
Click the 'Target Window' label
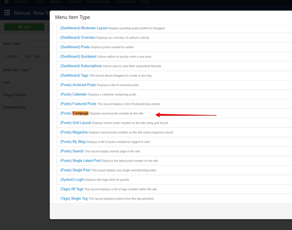(x=15, y=95)
